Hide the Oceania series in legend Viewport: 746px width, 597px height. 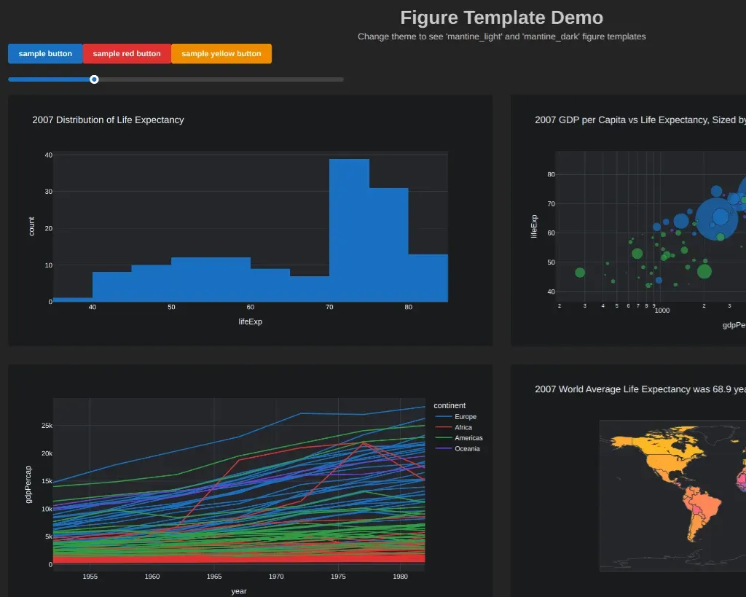point(466,449)
